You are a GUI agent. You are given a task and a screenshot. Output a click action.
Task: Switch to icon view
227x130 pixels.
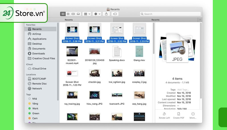(63, 14)
